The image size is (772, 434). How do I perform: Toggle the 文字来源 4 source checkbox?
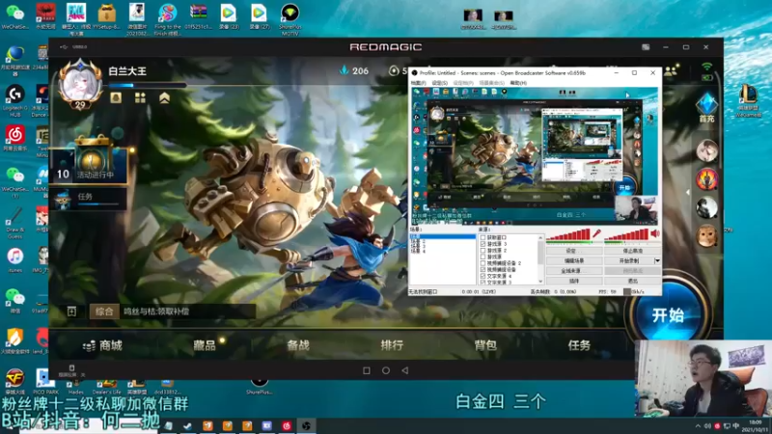pyautogui.click(x=483, y=276)
